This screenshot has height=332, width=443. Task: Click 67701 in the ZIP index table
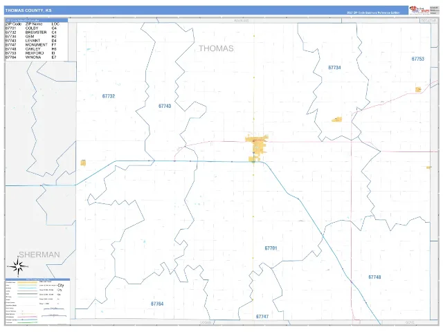click(x=10, y=28)
